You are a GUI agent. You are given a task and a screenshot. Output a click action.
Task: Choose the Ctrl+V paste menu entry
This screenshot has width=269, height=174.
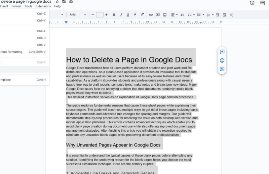(24, 45)
